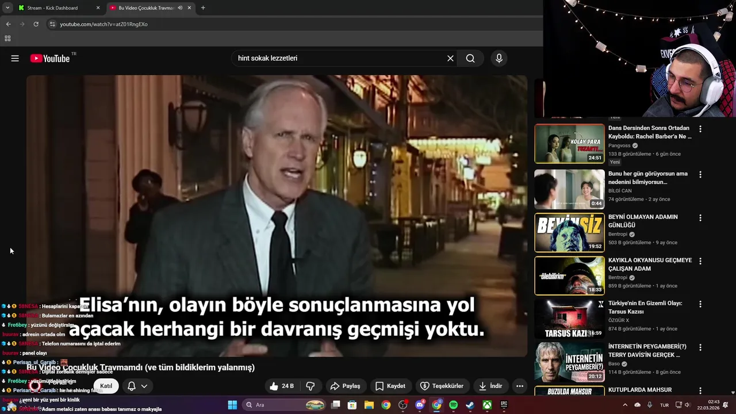
Task: Open options for Terry Davis video
Action: tap(700, 347)
